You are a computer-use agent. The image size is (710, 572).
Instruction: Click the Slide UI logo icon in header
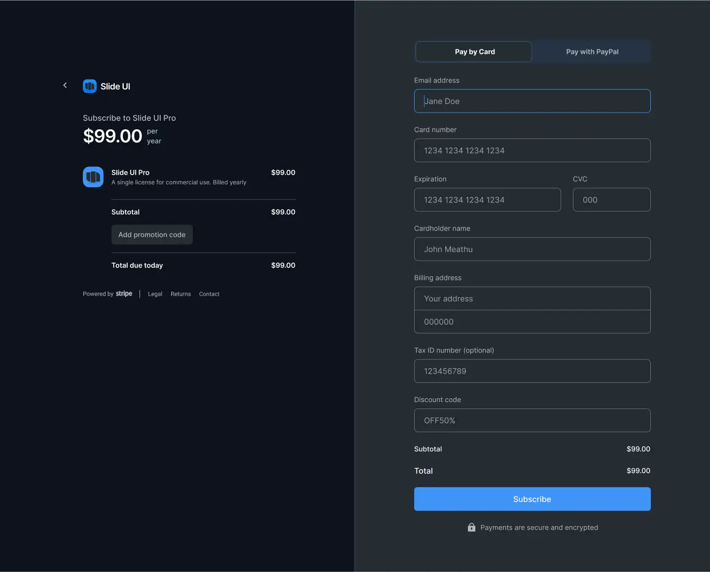point(90,86)
